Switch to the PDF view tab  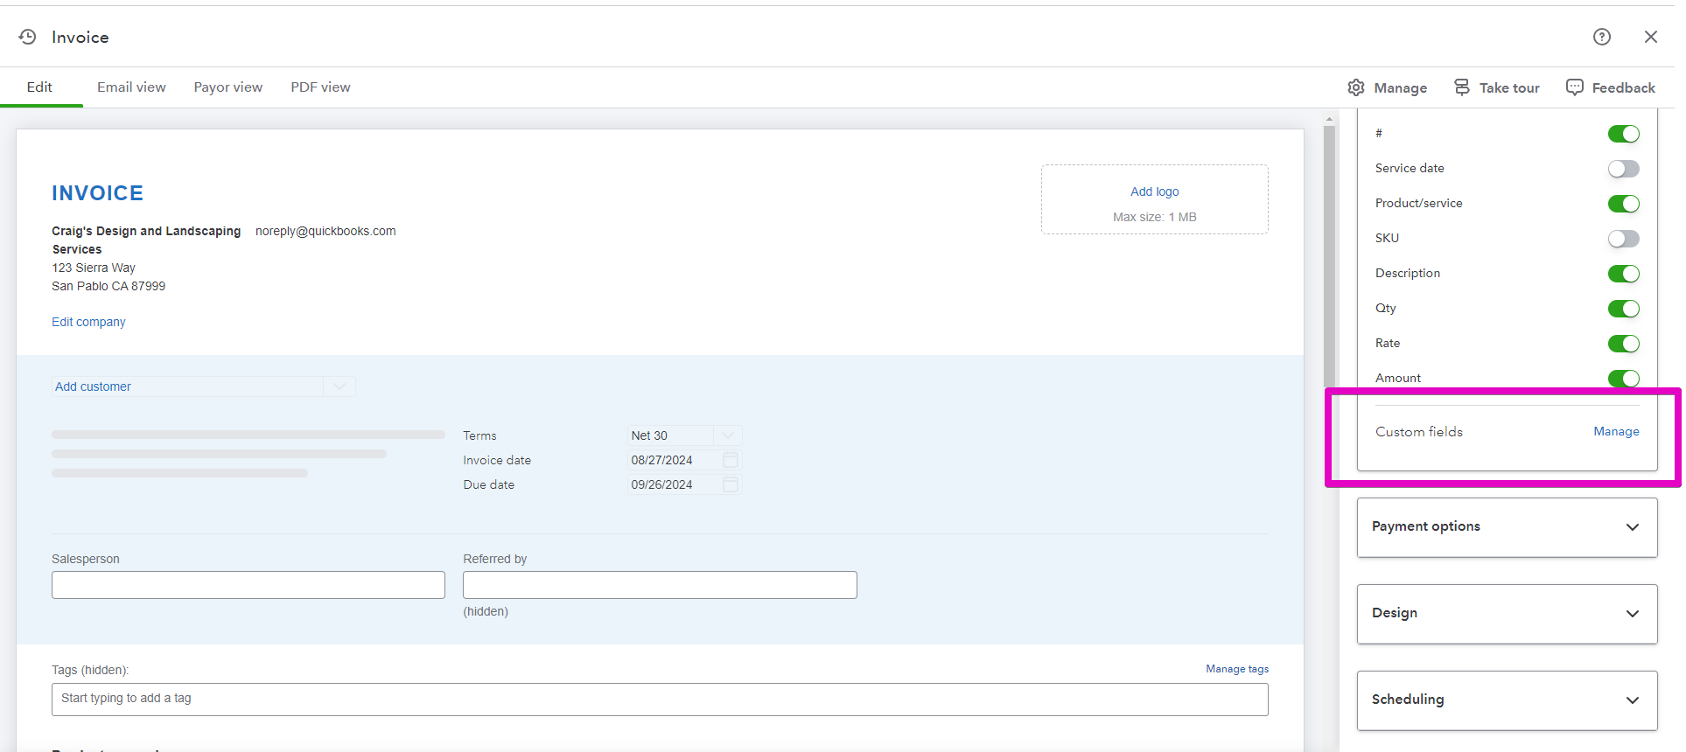click(x=321, y=87)
